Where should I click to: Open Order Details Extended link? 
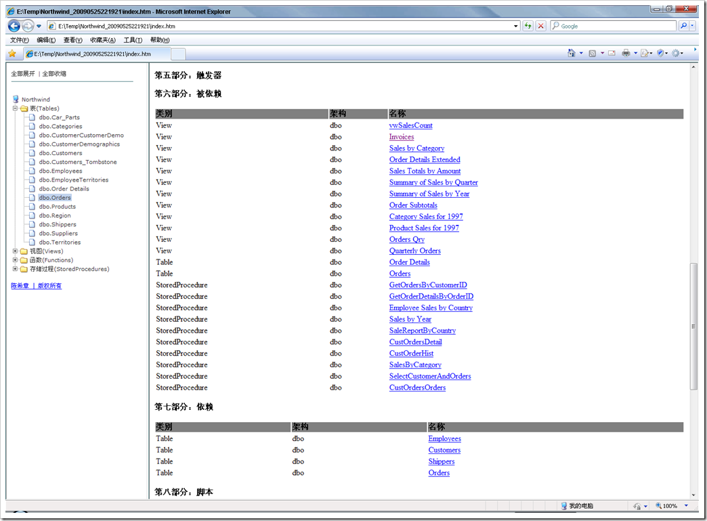click(425, 159)
